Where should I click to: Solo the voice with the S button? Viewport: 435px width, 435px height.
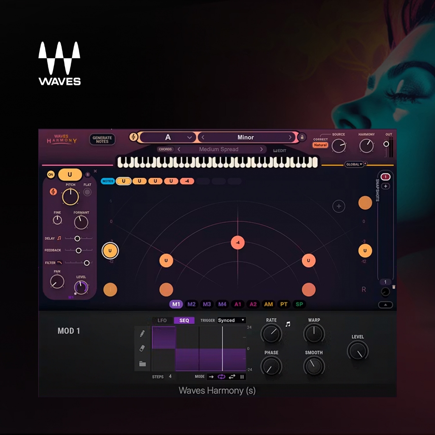(88, 175)
